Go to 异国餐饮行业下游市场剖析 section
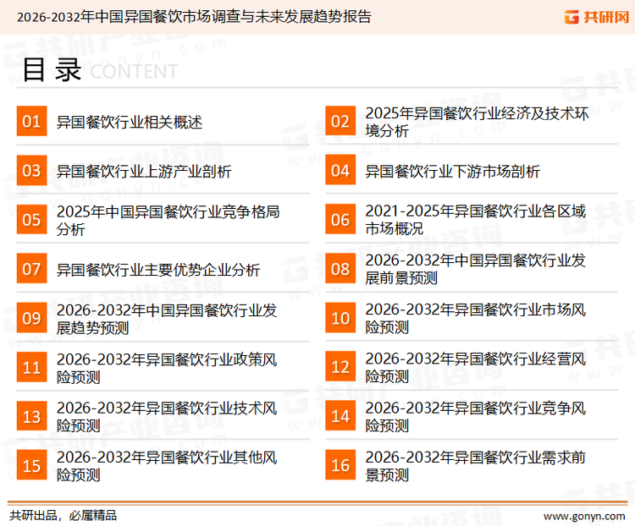635x526 pixels. [452, 172]
